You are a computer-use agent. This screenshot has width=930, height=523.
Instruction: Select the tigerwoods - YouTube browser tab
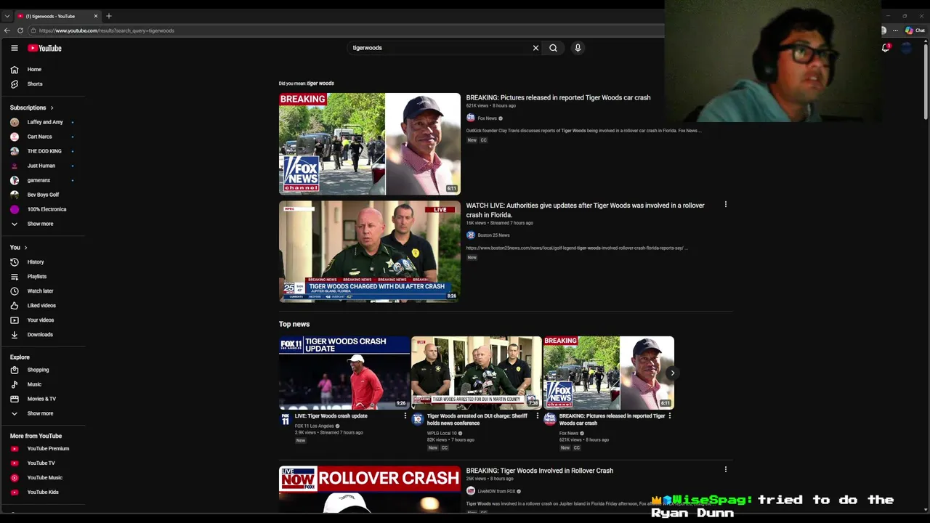click(58, 16)
